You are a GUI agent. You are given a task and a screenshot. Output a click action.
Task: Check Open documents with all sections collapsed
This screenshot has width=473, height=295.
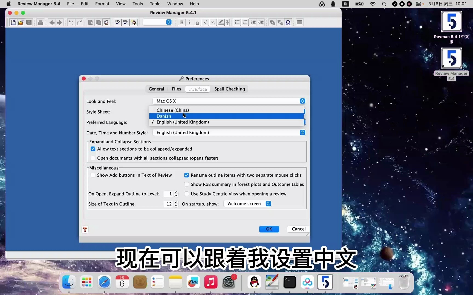point(93,158)
